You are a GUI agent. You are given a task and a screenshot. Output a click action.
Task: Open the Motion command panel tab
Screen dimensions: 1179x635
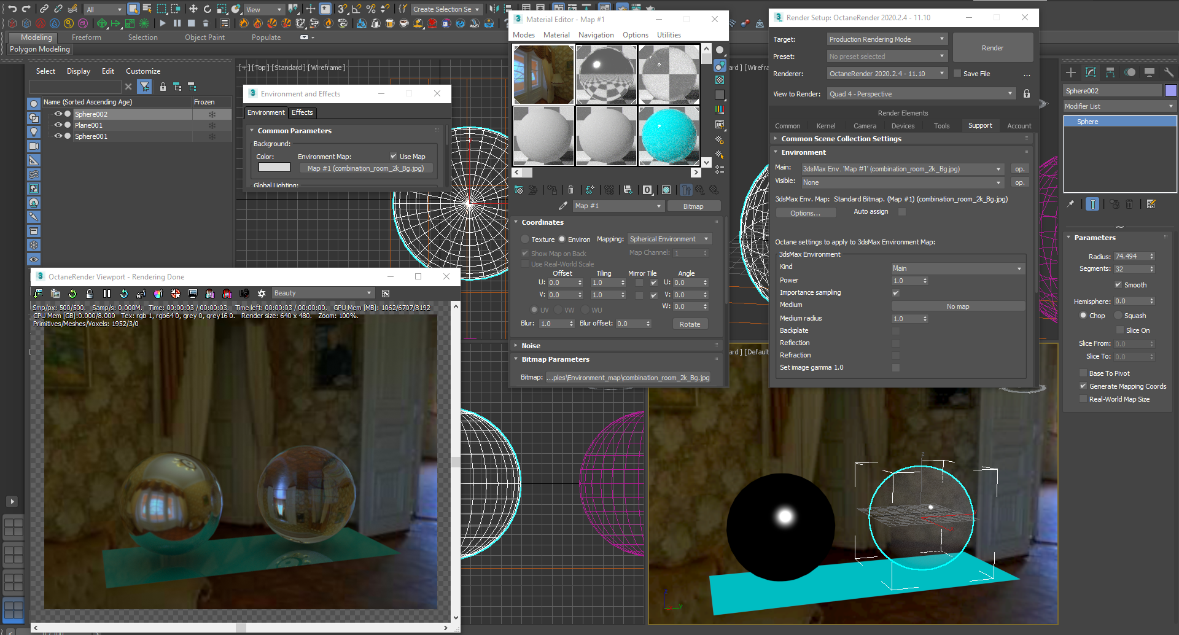tap(1130, 72)
